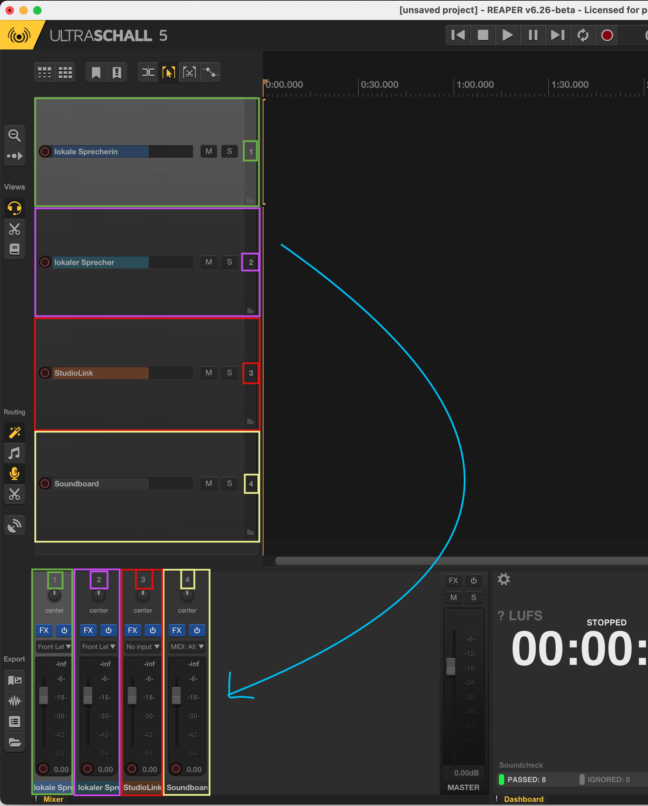Arm recording on the StudioLink track
The width and height of the screenshot is (648, 806).
(45, 373)
